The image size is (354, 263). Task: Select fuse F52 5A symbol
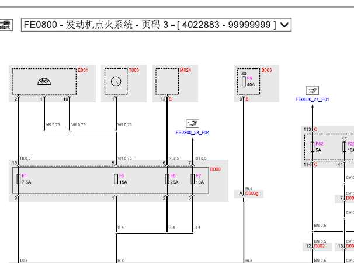coord(313,147)
